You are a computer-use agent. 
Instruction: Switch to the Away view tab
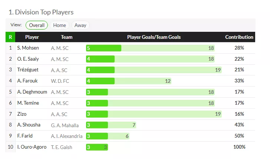(x=80, y=25)
